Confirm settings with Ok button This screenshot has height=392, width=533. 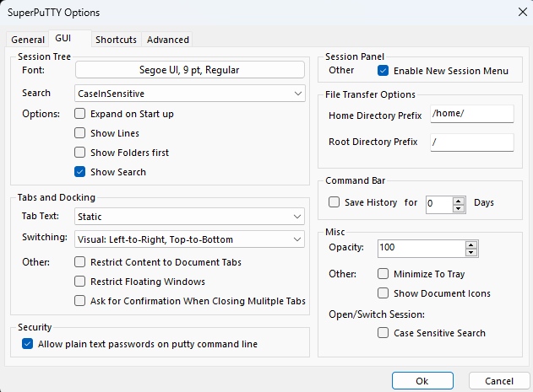422,381
